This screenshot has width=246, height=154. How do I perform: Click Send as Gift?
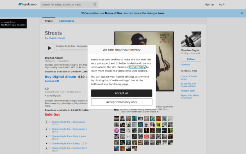click(x=52, y=81)
